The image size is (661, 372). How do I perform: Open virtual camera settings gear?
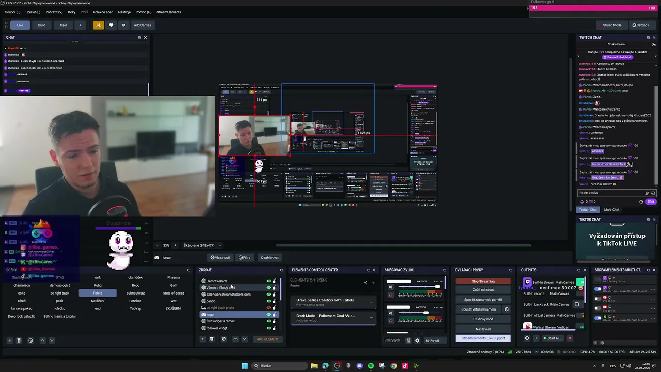click(x=506, y=309)
